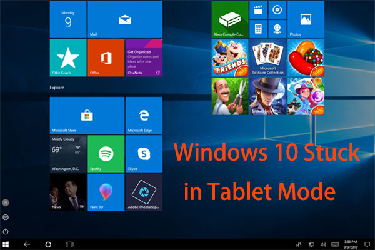375x250 pixels.
Task: Open the Action Center notification icon
Action: tap(367, 244)
